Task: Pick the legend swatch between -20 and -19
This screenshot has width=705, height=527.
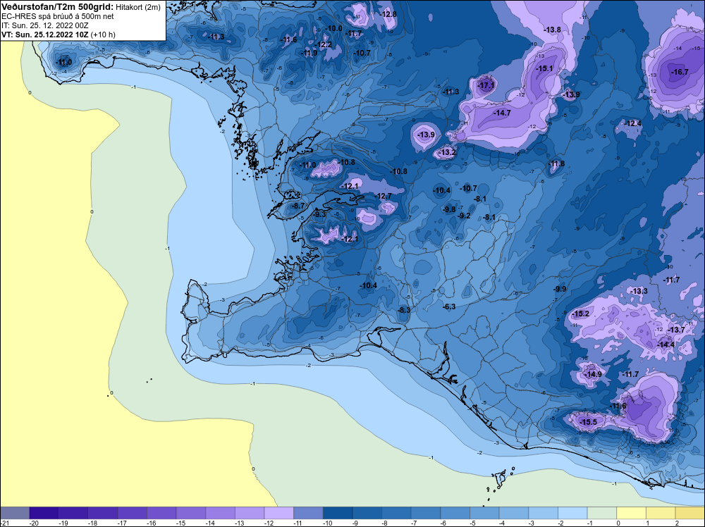Action: (44, 513)
